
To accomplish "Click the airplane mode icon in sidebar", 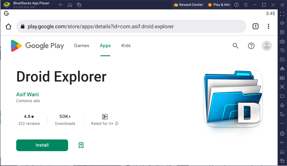I will point(282,105).
